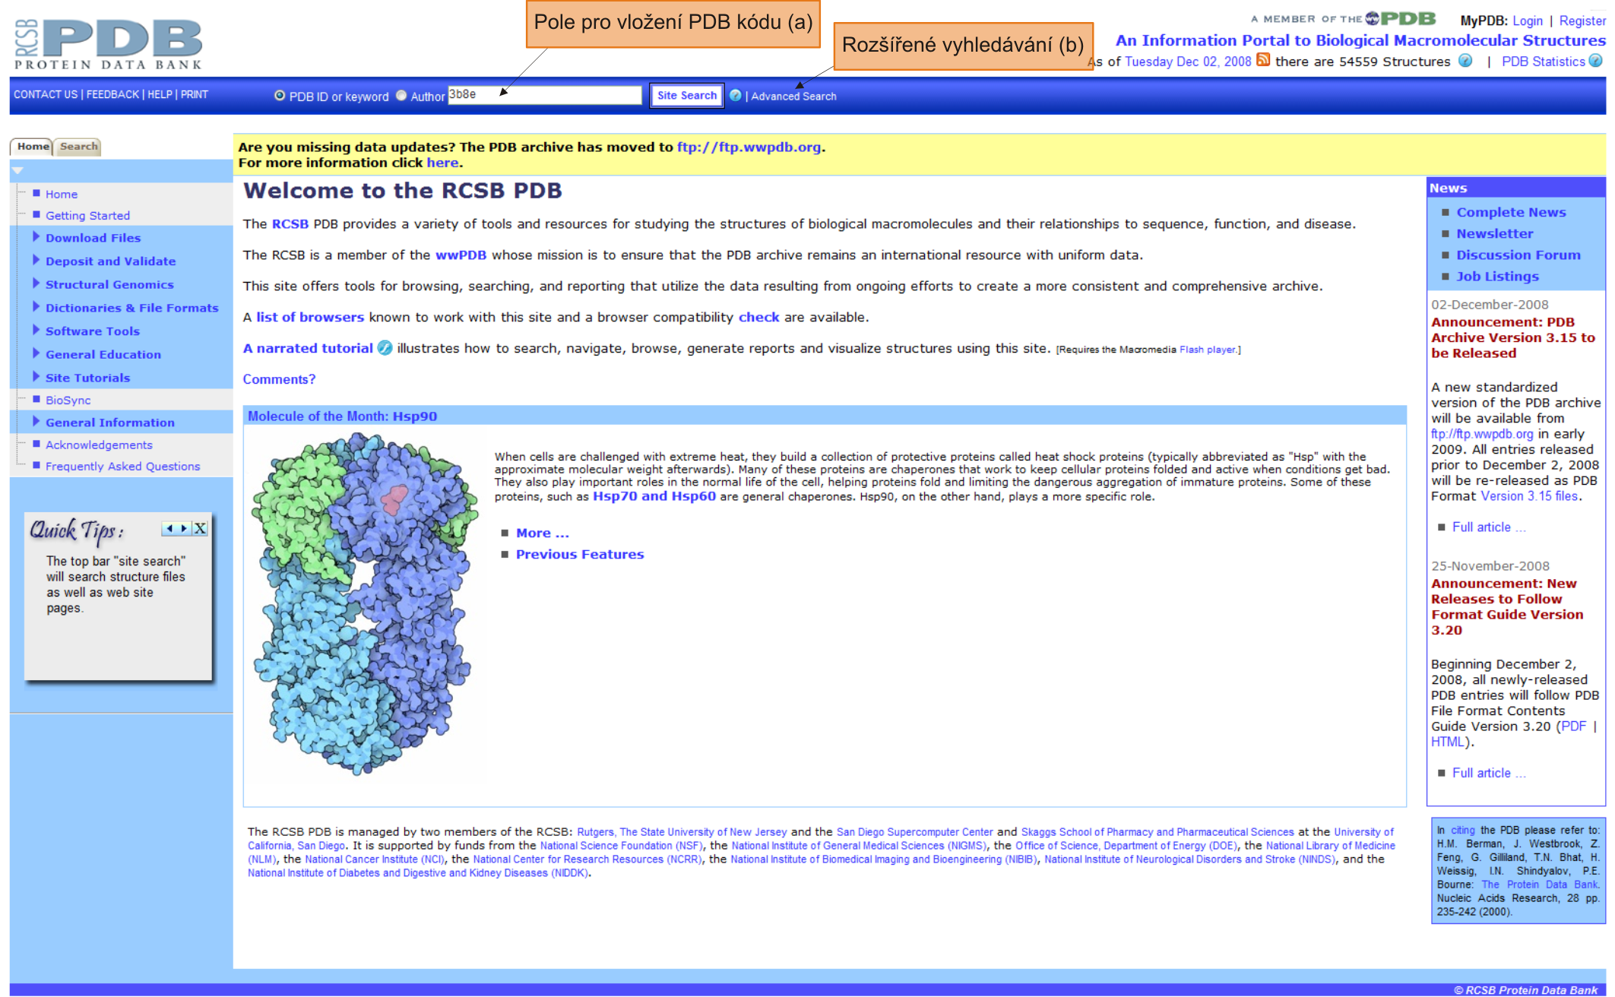
Task: Open the RSS feed icon beside the date
Action: click(x=1263, y=60)
